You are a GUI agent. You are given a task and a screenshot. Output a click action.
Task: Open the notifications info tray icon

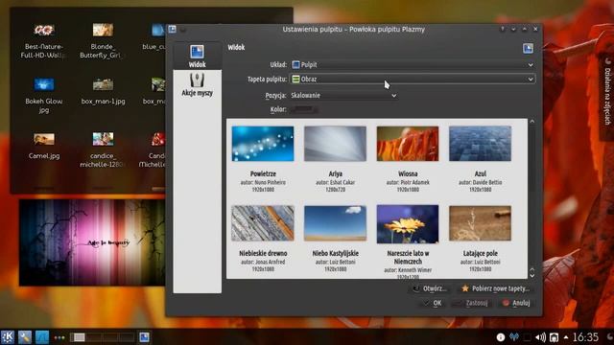pyautogui.click(x=501, y=337)
